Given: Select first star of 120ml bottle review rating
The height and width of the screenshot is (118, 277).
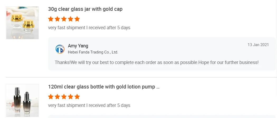Looking at the screenshot, I should click(x=51, y=97).
